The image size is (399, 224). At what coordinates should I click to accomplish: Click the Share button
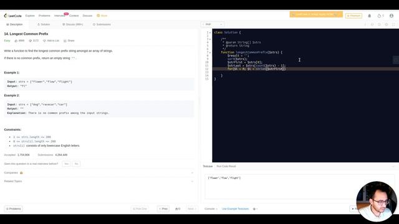click(69, 40)
